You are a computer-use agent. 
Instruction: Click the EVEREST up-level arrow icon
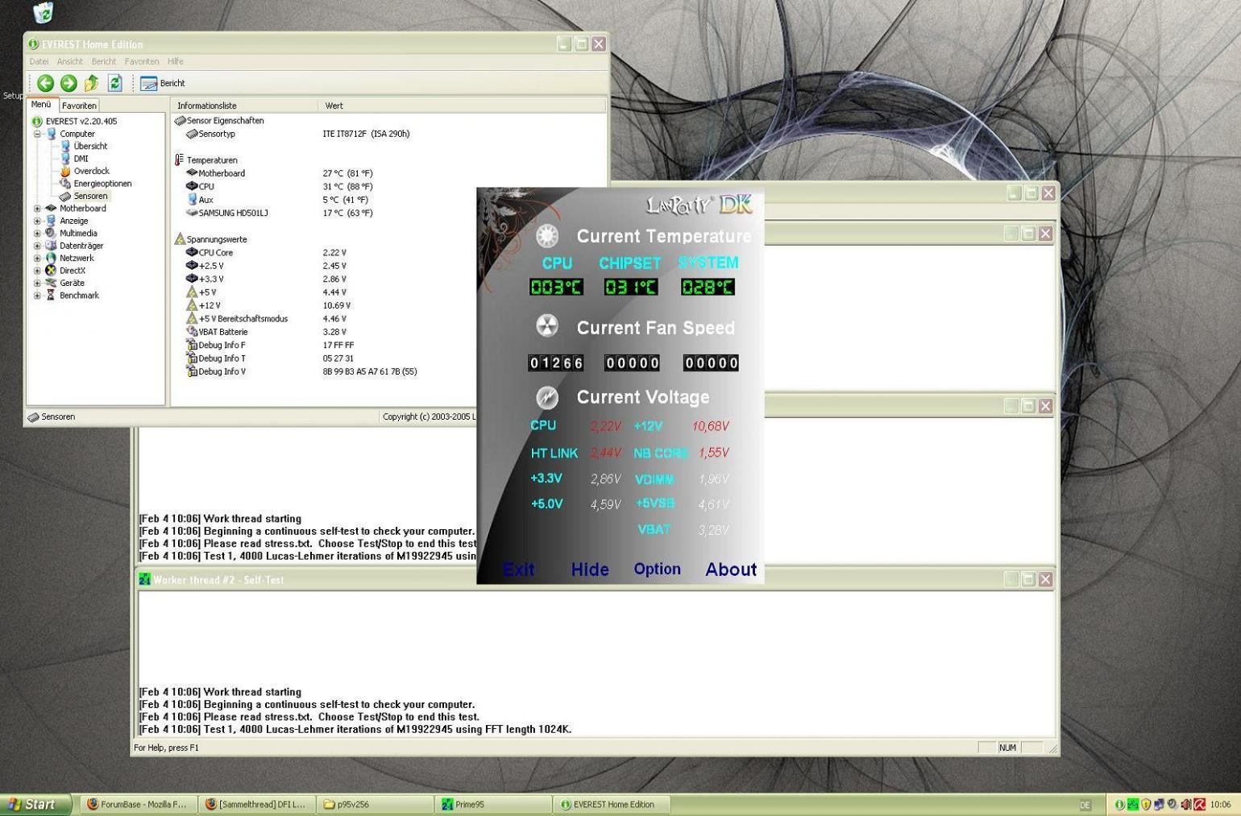(92, 83)
